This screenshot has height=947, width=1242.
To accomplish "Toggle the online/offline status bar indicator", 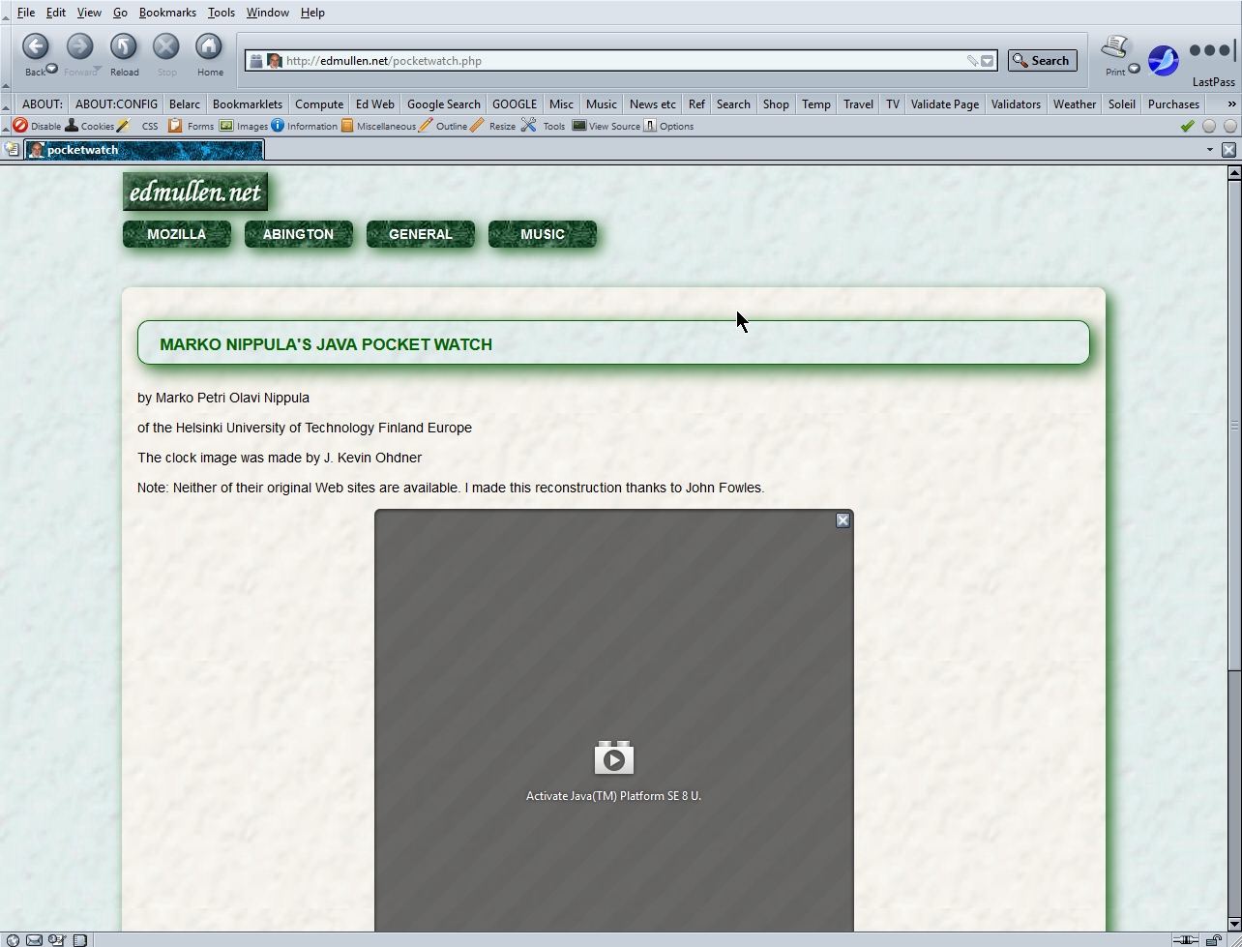I will click(x=1185, y=939).
